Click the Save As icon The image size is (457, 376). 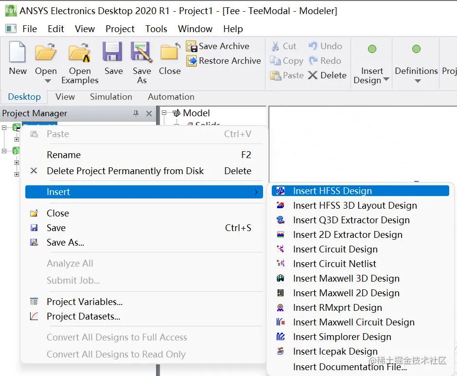(141, 52)
